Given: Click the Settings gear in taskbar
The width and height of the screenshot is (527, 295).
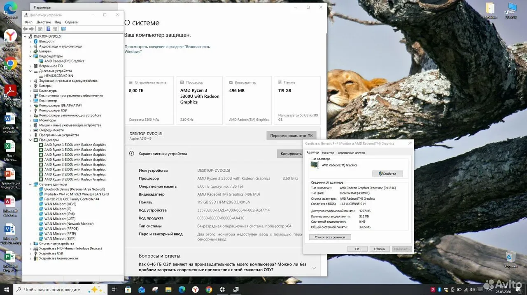Looking at the screenshot, I should point(222,289).
